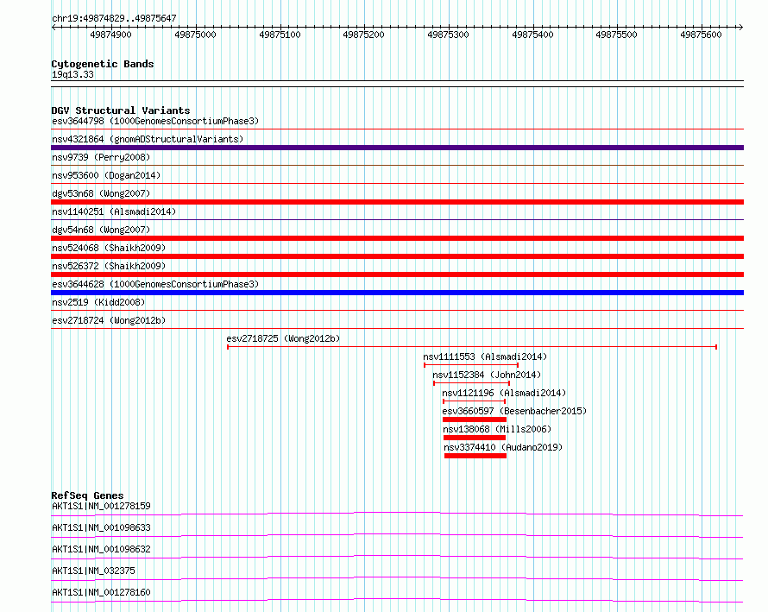
Task: Click the blue esv3644628 variant bar
Action: click(397, 293)
